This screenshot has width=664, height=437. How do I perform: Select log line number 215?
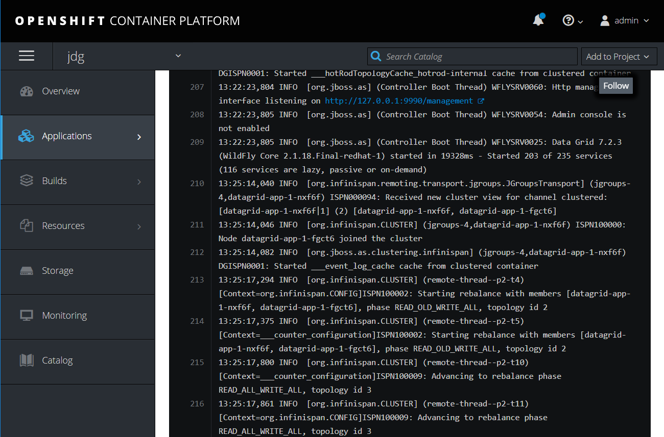pyautogui.click(x=197, y=363)
